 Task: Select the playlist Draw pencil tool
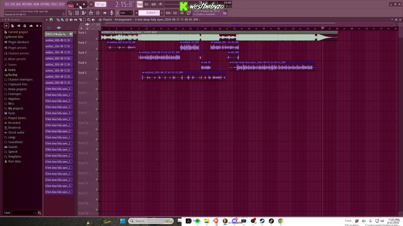[x=58, y=19]
